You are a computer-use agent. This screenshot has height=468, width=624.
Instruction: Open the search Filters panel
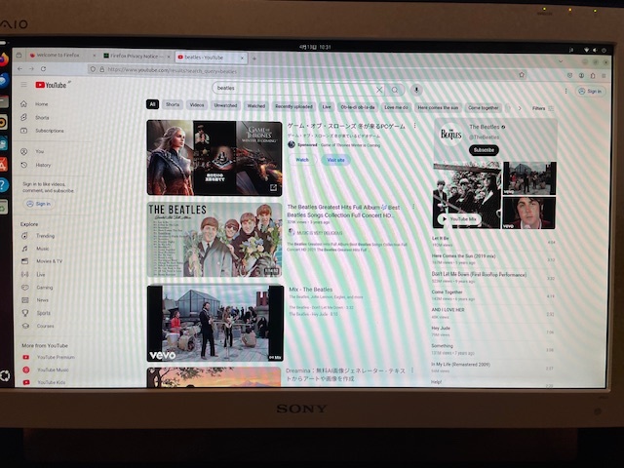click(x=543, y=108)
